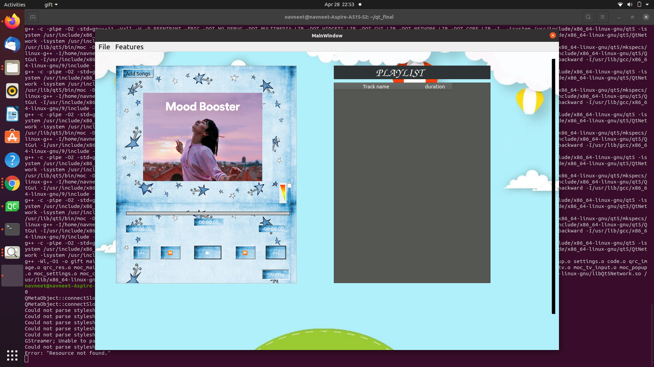Click the rewind button
Viewport: 654px width, 367px height.
click(170, 253)
